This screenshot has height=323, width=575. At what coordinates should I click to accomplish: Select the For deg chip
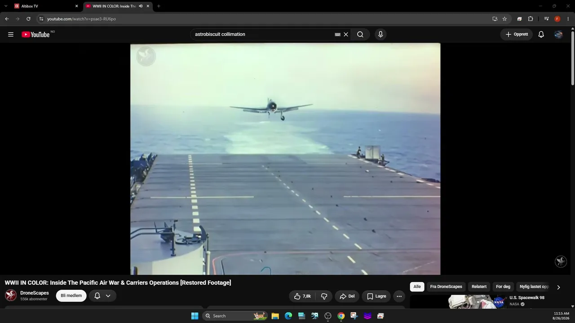point(503,287)
